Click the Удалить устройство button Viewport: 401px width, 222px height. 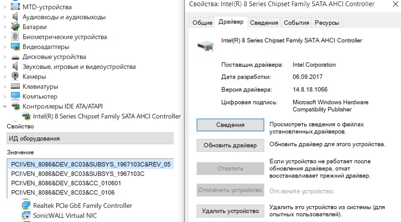230,211
